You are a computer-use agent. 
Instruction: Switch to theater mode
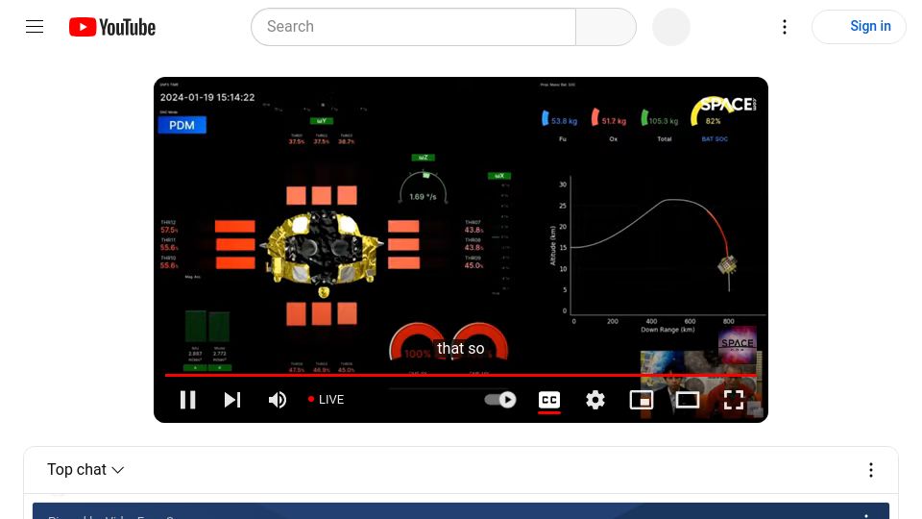click(688, 400)
